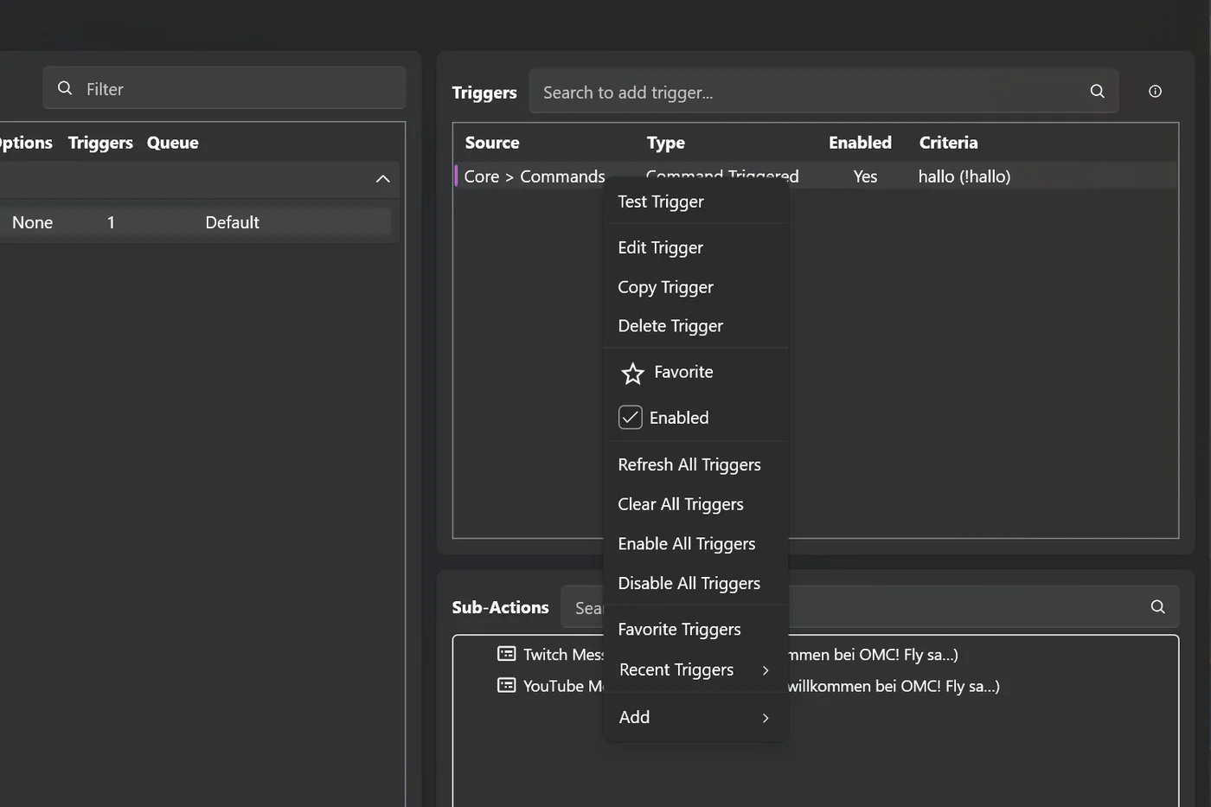Viewport: 1211px width, 807px height.
Task: Collapse the group with the up chevron
Action: click(382, 179)
